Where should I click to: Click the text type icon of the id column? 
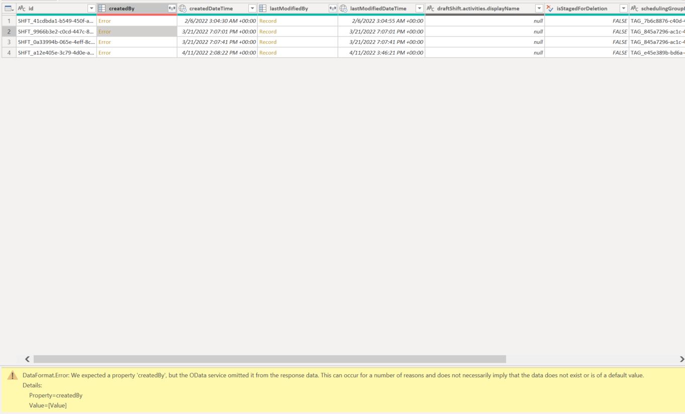(x=22, y=9)
